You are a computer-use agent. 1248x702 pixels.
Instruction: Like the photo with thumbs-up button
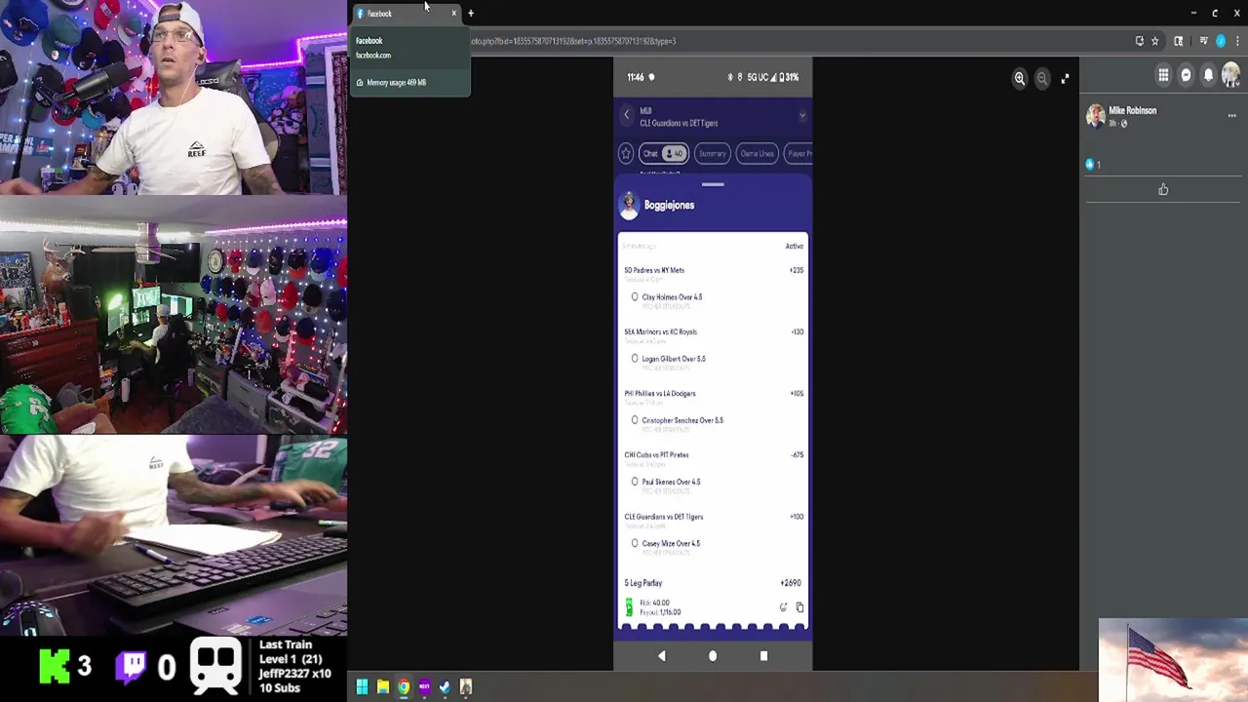[1163, 189]
